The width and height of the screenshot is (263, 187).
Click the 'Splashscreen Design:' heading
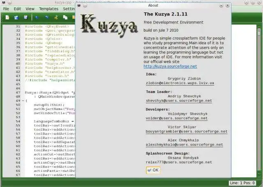[168, 153]
